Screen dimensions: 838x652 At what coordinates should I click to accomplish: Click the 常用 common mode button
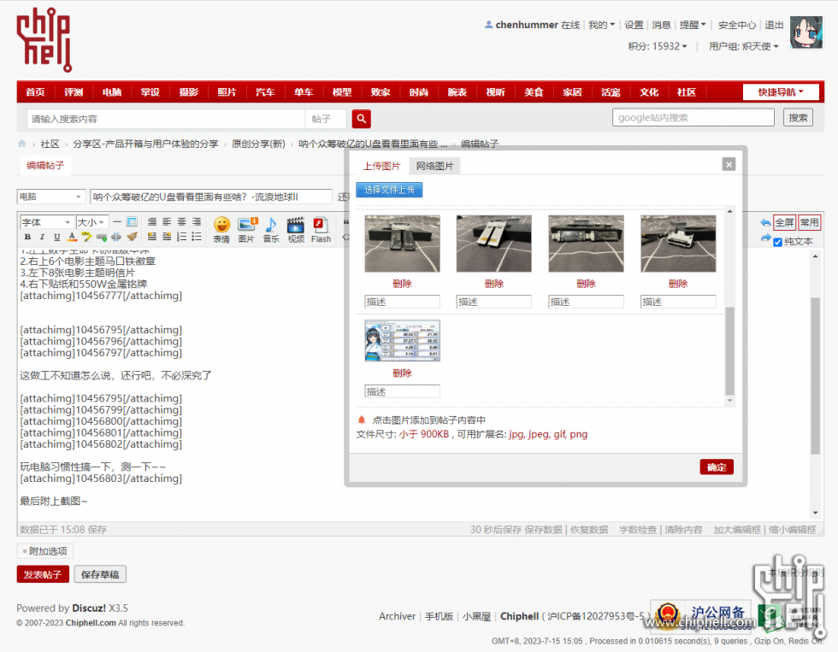click(x=809, y=222)
